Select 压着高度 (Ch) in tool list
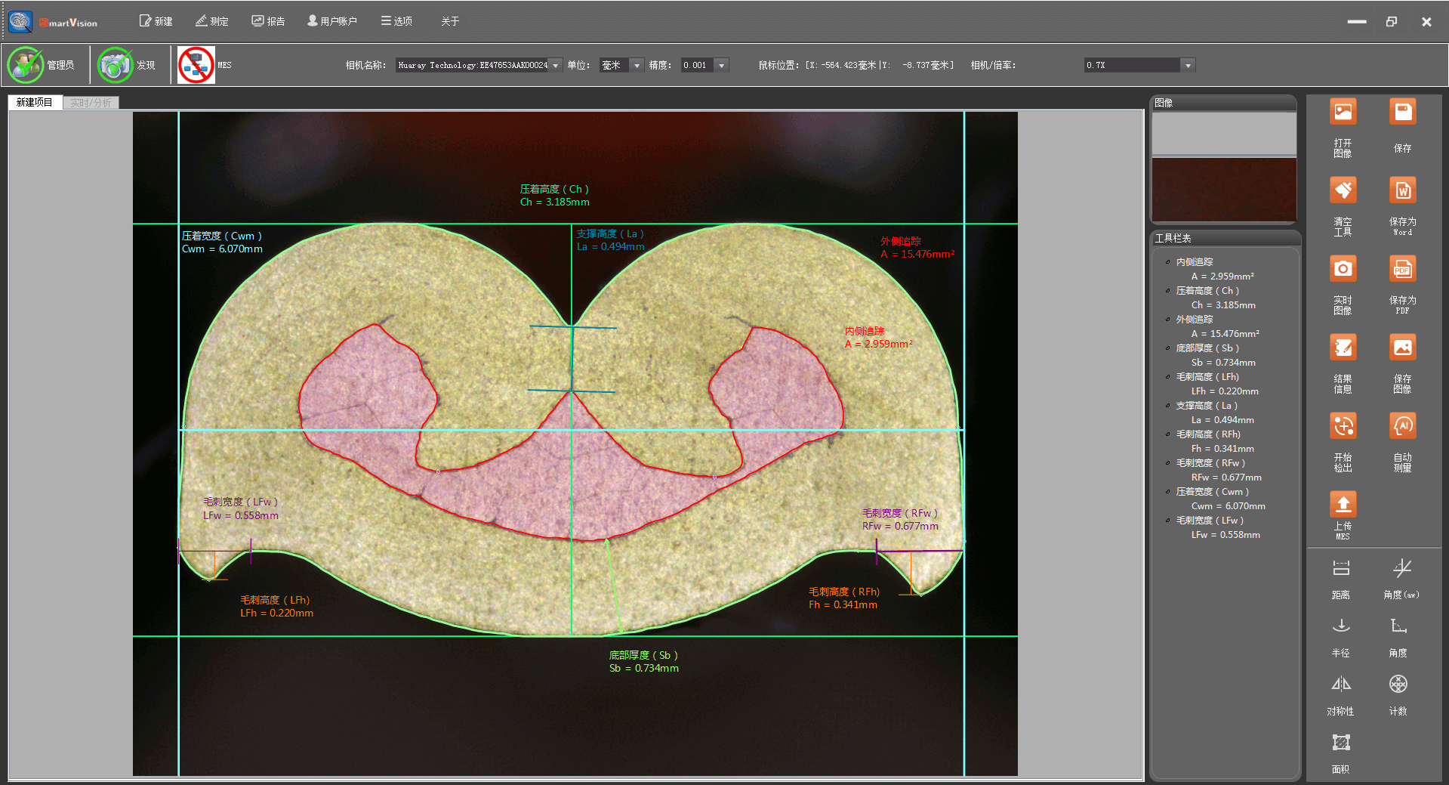The height and width of the screenshot is (785, 1449). [x=1207, y=291]
